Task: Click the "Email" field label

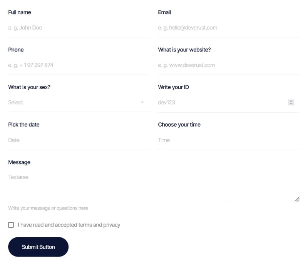Action: click(164, 12)
